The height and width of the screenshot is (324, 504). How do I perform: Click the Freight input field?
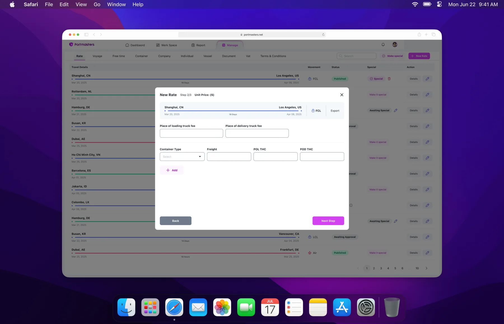(229, 157)
